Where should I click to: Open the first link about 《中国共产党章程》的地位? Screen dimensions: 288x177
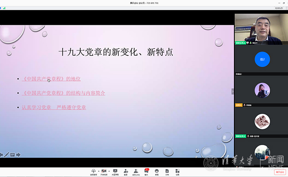(51, 79)
